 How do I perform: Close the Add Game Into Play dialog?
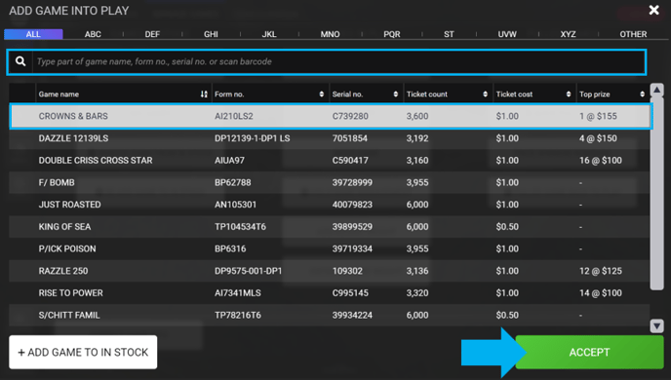(x=653, y=10)
